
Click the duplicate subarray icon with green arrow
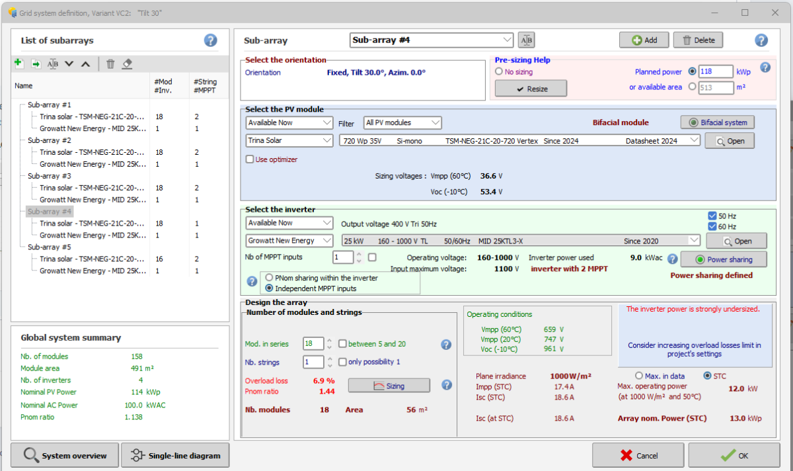[36, 64]
